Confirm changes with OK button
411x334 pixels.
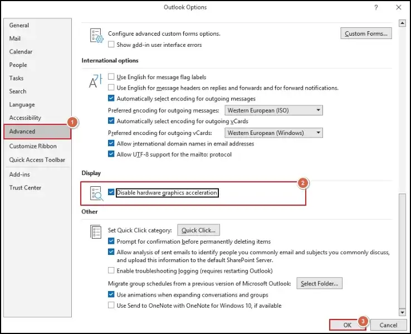[x=348, y=325]
